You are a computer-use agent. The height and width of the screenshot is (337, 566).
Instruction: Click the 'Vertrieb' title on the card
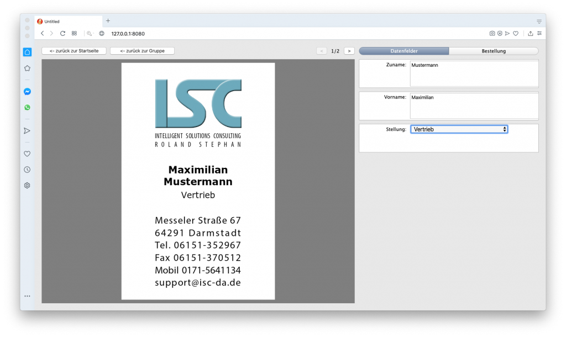click(198, 195)
